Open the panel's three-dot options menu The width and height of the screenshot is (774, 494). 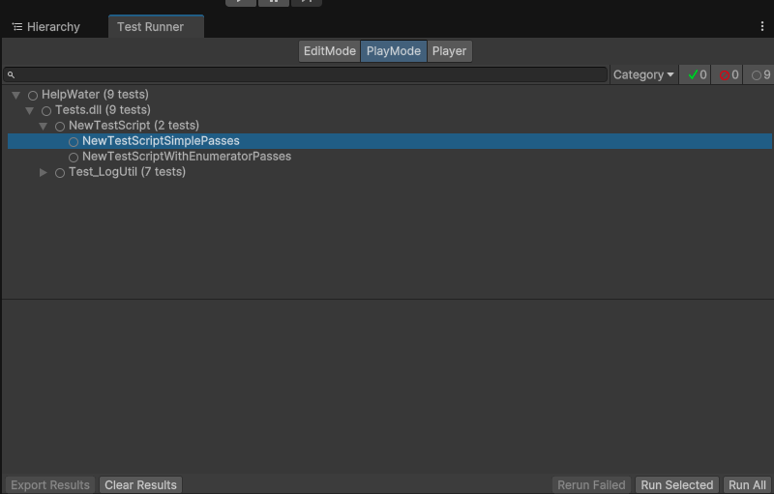(x=762, y=27)
